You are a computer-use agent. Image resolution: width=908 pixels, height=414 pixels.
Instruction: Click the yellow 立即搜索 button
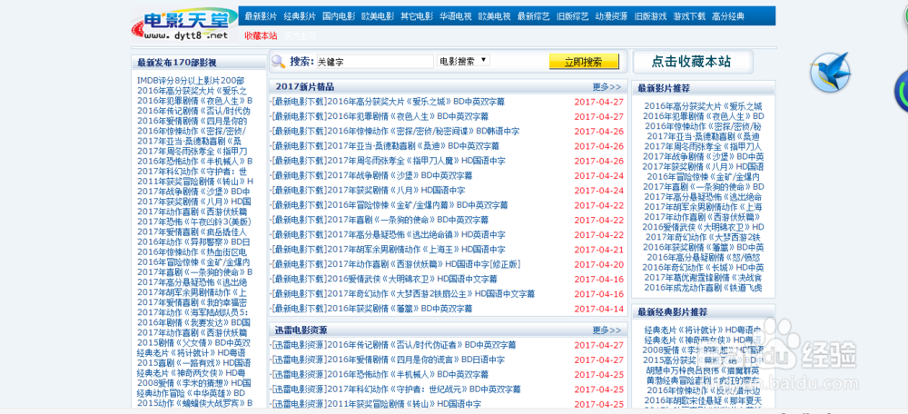584,62
